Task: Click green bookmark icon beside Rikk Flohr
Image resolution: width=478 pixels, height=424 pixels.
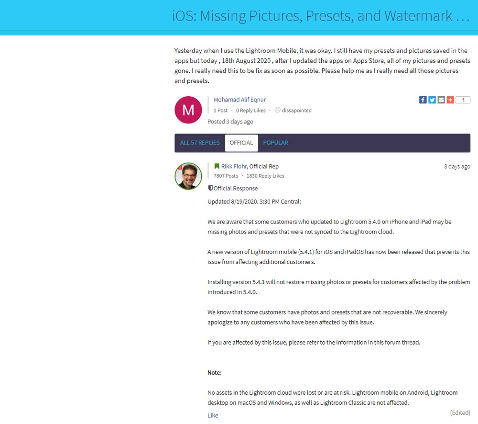Action: coord(217,166)
